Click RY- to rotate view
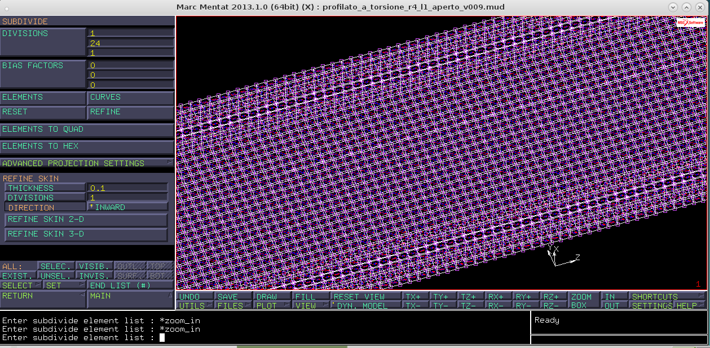The image size is (710, 348). point(527,305)
